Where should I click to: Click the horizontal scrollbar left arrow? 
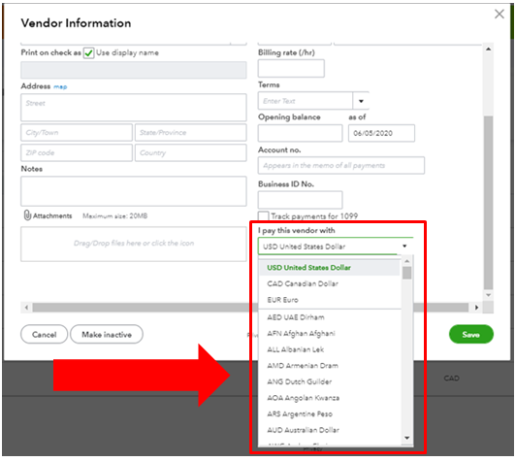tap(26, 308)
